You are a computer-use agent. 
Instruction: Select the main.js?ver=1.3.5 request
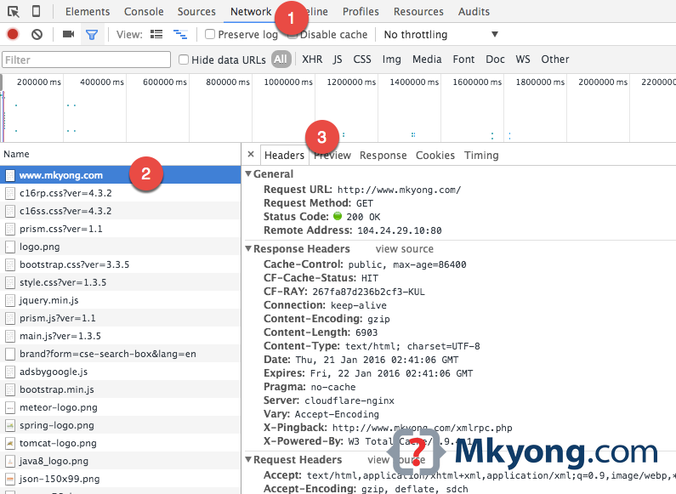pos(120,336)
